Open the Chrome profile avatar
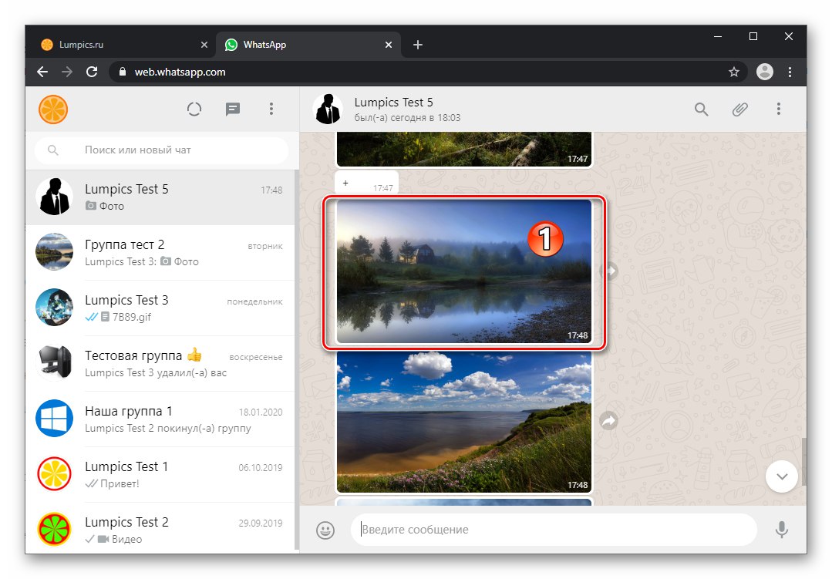 764,71
